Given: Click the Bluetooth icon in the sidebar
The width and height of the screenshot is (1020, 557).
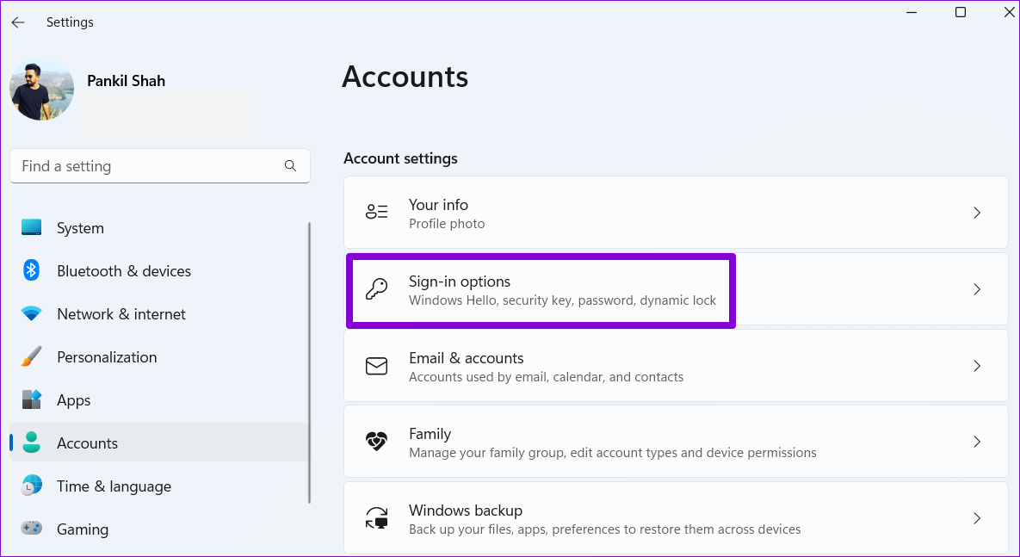Looking at the screenshot, I should click(31, 270).
